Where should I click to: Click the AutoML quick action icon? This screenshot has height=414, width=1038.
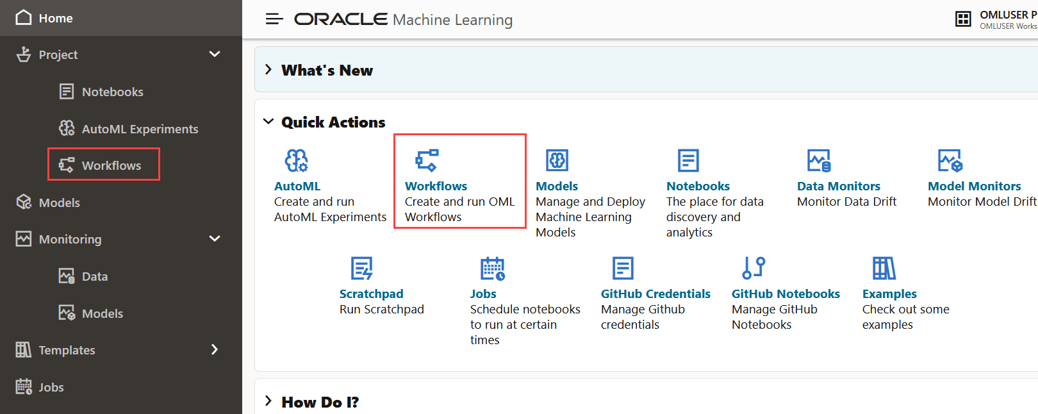point(297,160)
